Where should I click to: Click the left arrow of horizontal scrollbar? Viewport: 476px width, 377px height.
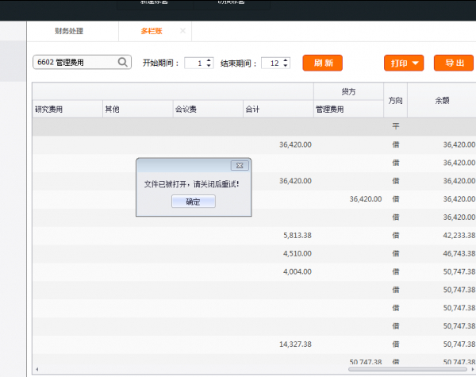point(36,369)
